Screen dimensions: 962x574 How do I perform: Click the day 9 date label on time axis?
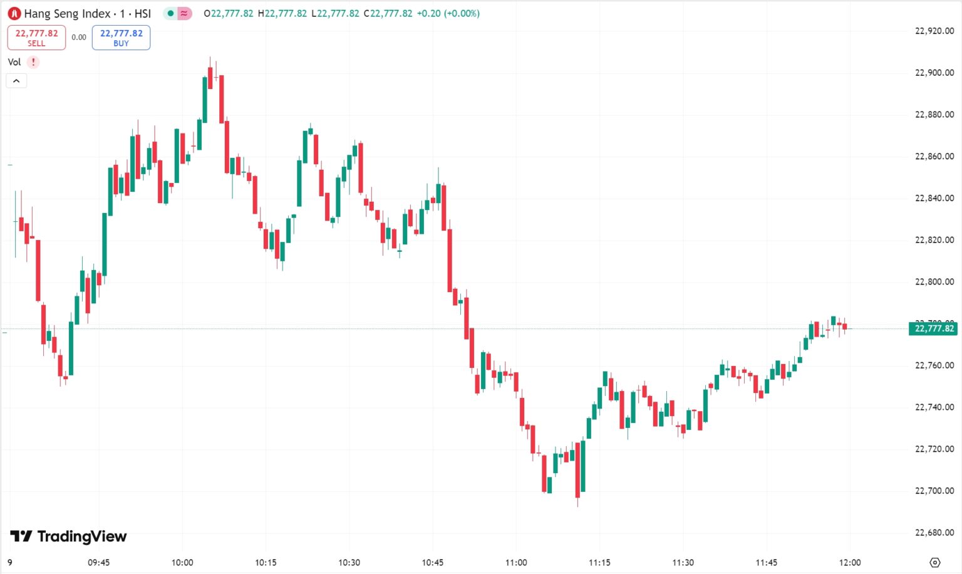click(10, 562)
